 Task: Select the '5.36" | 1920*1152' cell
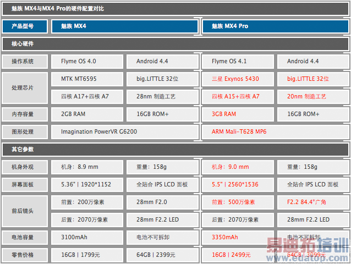pos(87,185)
